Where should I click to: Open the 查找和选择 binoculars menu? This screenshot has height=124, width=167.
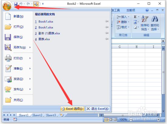[x=155, y=23]
